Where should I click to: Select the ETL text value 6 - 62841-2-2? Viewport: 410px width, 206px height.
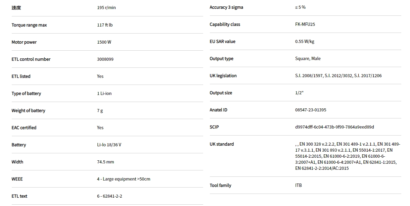[109, 196]
